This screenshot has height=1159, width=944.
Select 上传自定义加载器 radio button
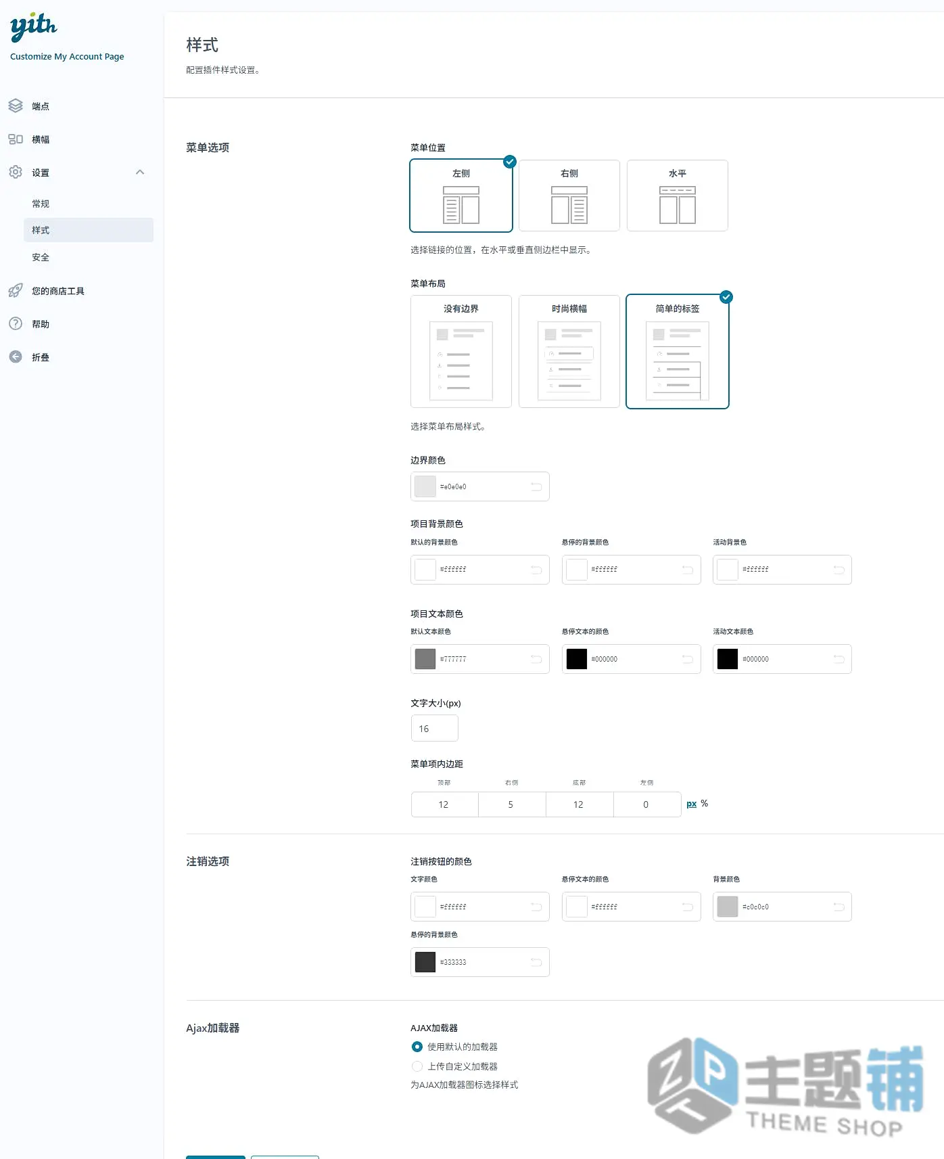(417, 1066)
